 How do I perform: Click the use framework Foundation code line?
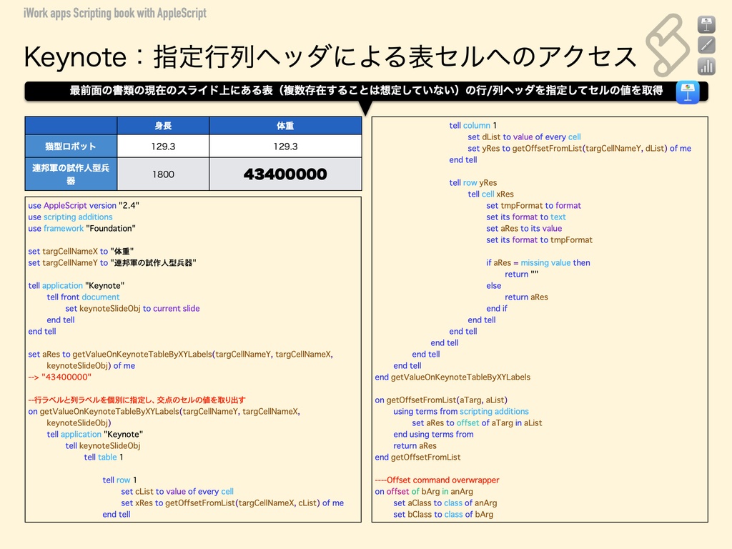click(x=82, y=228)
